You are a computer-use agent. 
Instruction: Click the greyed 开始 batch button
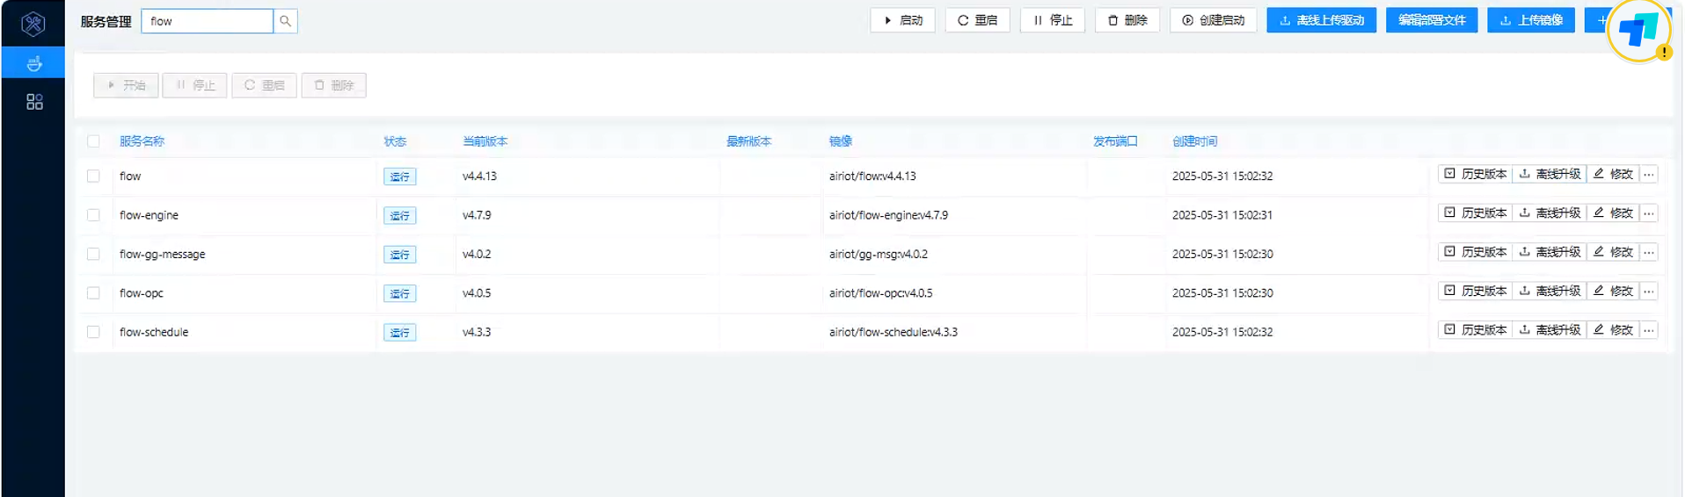126,85
